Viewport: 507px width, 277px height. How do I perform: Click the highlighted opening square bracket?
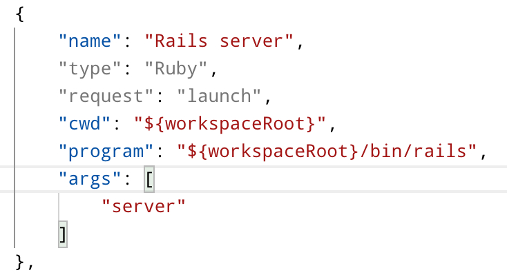tap(149, 179)
